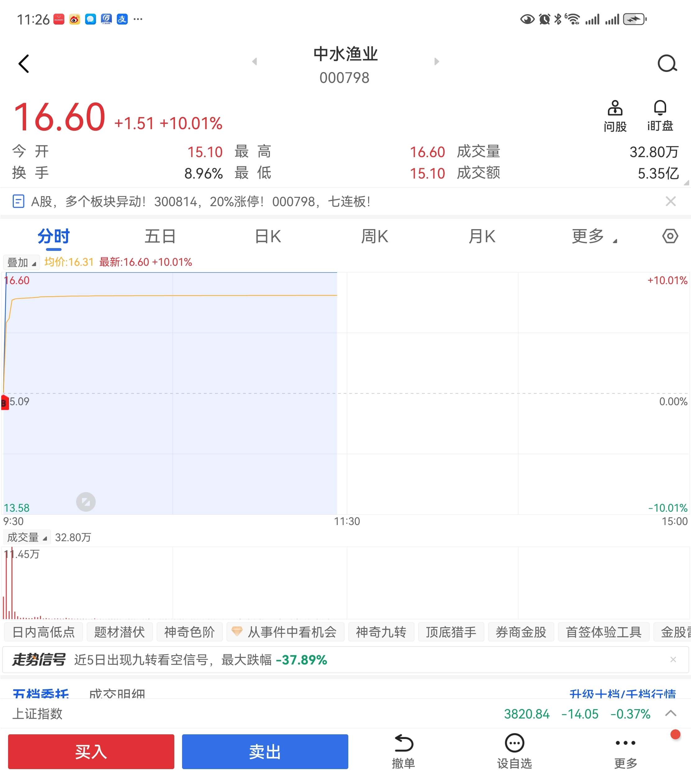Dismiss the A股 news banner
Screen dimensions: 691x775
coord(670,202)
